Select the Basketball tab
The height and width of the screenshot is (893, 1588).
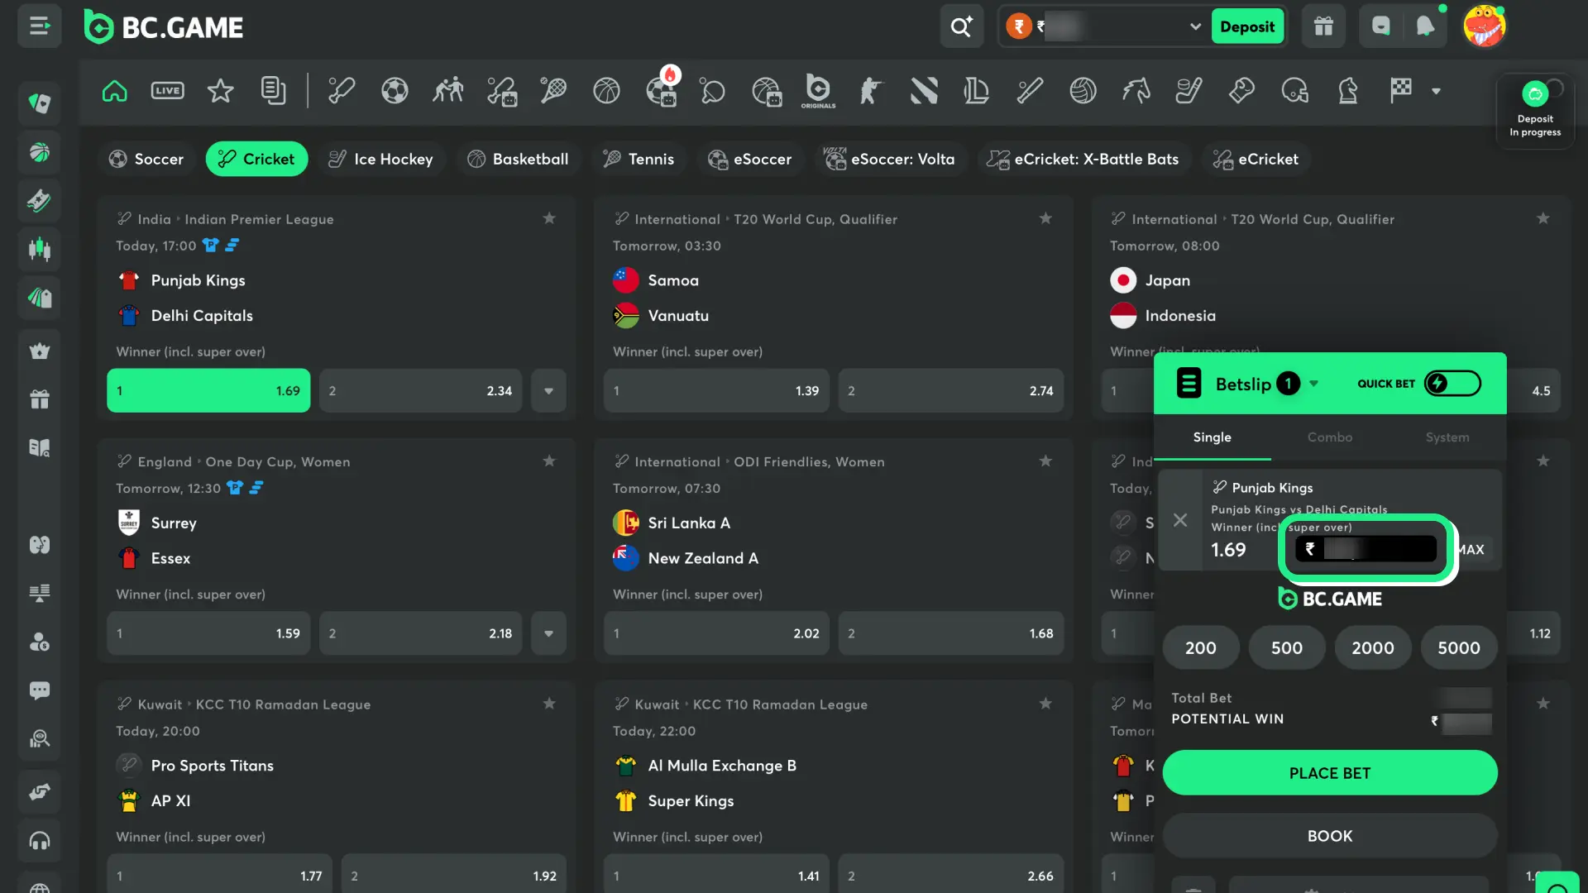[518, 159]
